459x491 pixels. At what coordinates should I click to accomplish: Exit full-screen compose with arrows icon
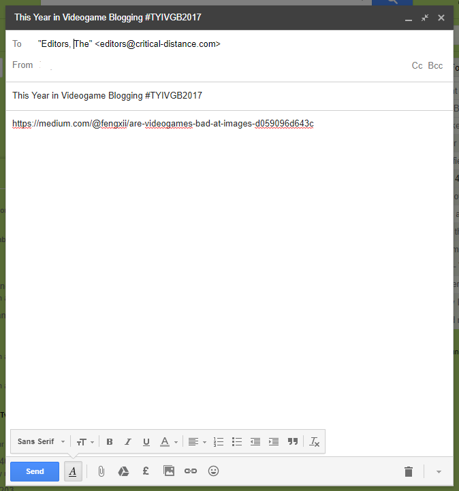click(425, 18)
